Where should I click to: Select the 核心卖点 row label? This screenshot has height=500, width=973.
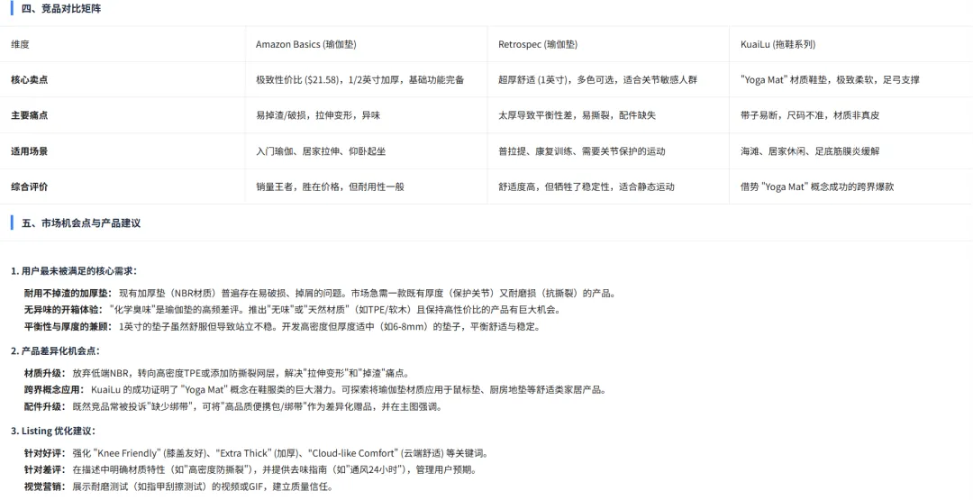pos(29,79)
